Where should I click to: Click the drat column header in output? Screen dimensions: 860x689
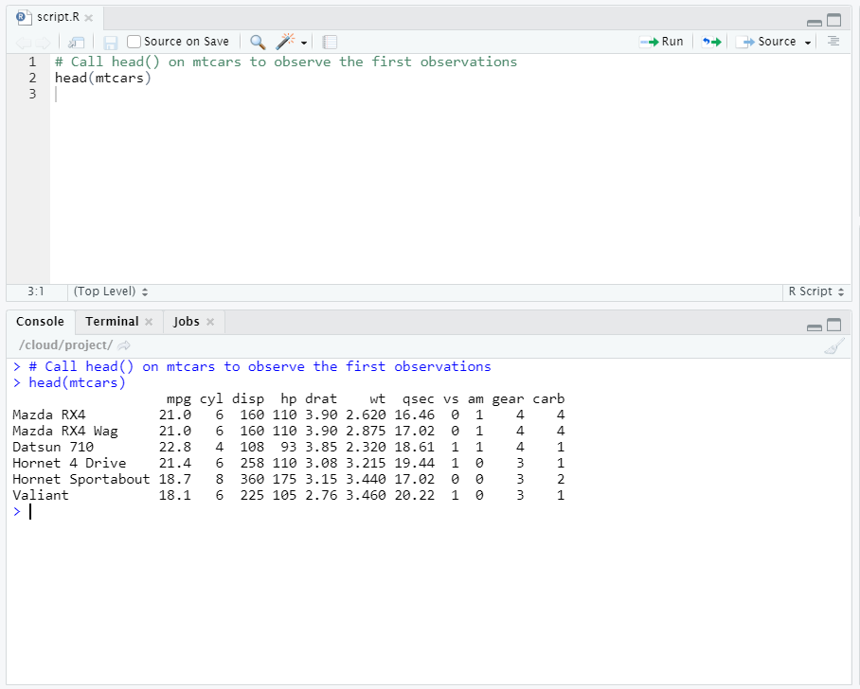[x=321, y=399]
